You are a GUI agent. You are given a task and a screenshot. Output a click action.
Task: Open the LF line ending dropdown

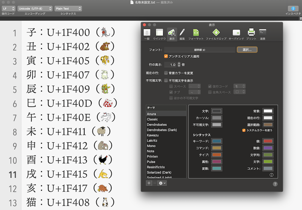pyautogui.click(x=8, y=8)
